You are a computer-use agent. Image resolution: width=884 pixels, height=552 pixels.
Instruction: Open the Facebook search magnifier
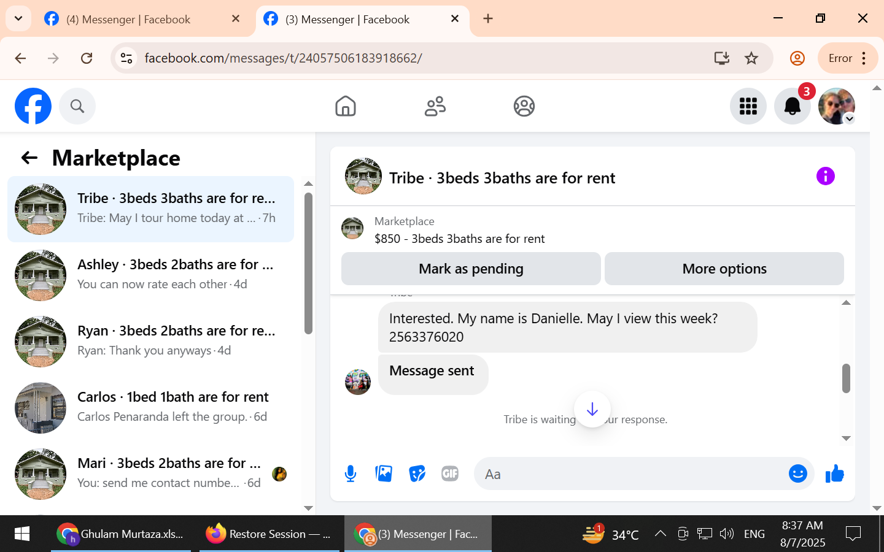point(77,106)
